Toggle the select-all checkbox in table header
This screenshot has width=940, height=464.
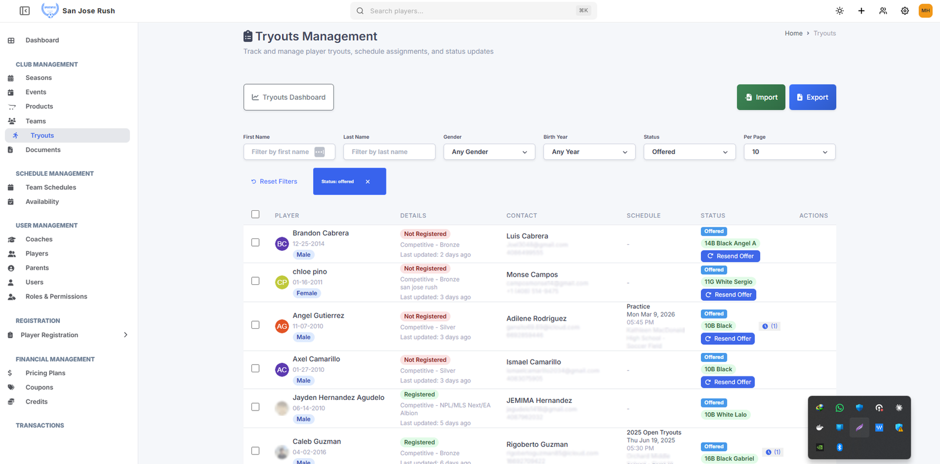click(255, 214)
